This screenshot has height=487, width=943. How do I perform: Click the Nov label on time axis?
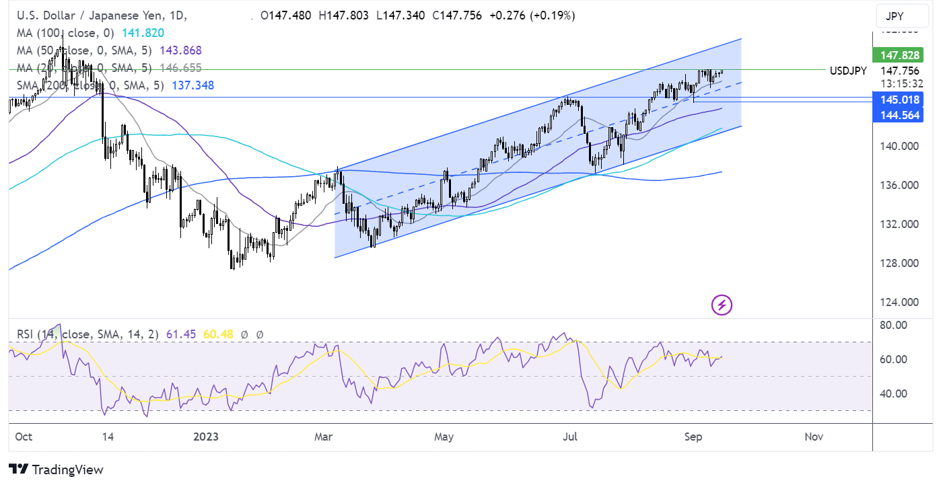(814, 437)
